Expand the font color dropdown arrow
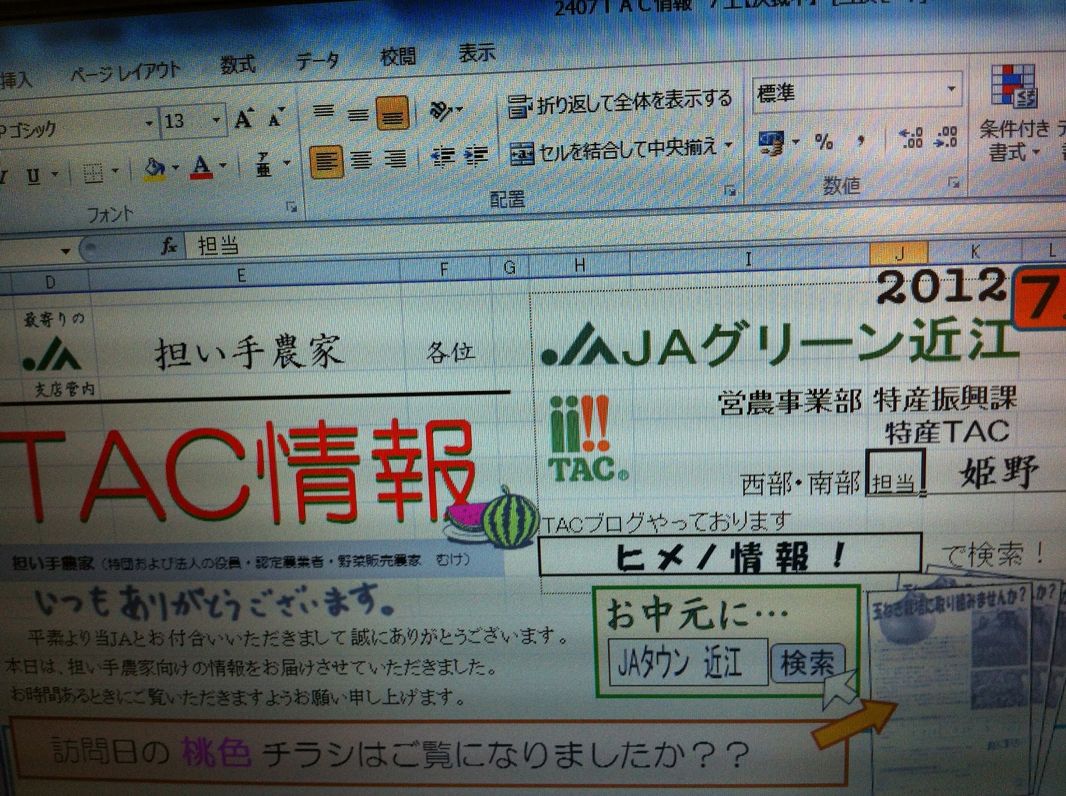1066x796 pixels. click(223, 165)
